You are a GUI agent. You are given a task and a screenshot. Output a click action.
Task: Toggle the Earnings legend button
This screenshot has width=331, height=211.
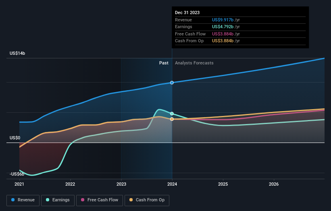[x=58, y=200]
